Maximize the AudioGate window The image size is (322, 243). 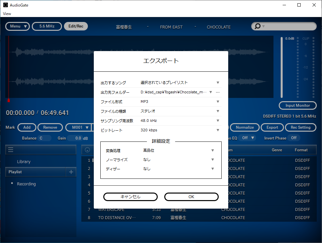299,5
